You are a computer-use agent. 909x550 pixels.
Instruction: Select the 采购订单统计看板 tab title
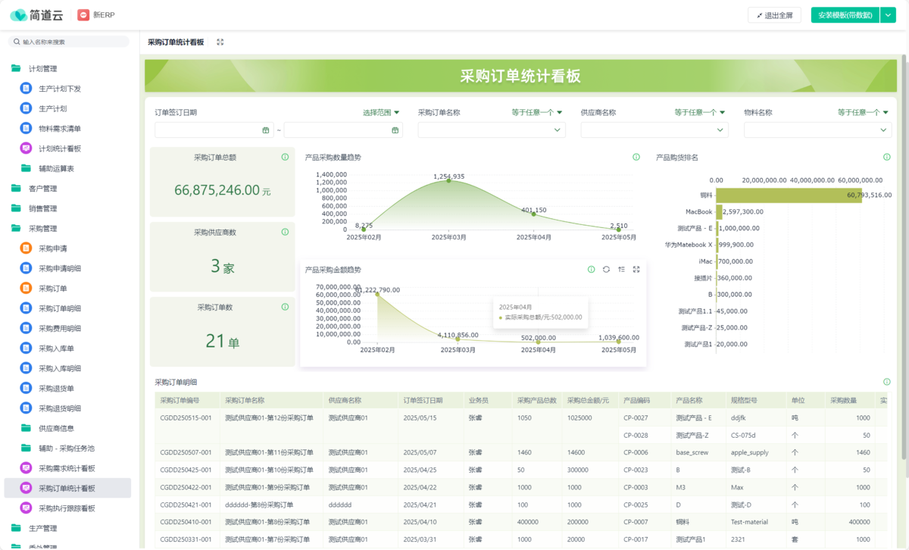[x=176, y=42]
